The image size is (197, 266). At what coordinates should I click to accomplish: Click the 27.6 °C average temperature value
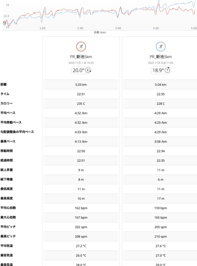(161, 246)
